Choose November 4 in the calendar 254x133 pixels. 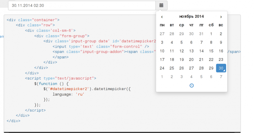point(172,42)
